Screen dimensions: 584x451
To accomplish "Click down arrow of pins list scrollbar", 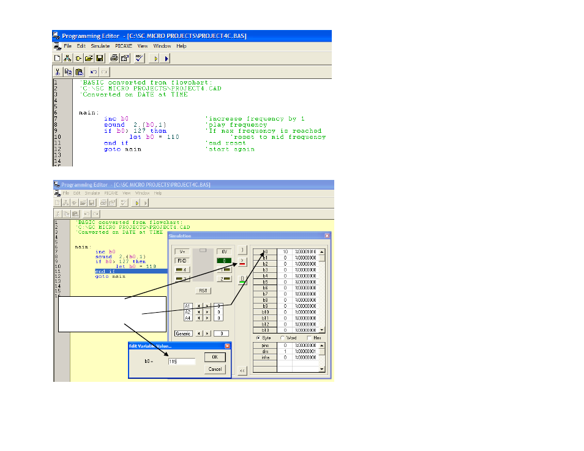I will click(322, 369).
